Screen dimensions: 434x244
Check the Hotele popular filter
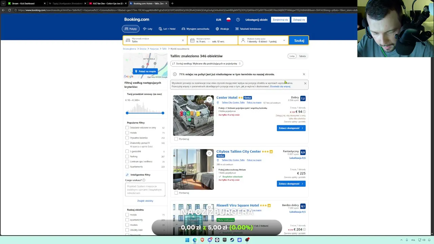pos(127,133)
